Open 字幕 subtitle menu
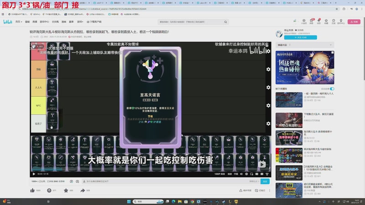Image resolution: width=365 pixels, height=205 pixels. pos(236,174)
